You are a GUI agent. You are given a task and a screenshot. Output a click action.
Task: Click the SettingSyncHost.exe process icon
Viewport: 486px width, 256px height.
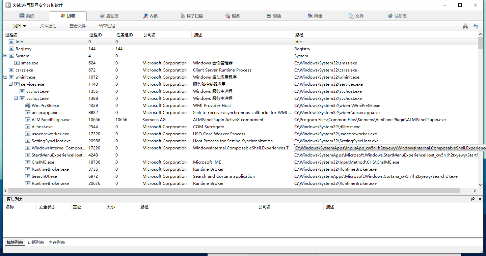click(28, 141)
